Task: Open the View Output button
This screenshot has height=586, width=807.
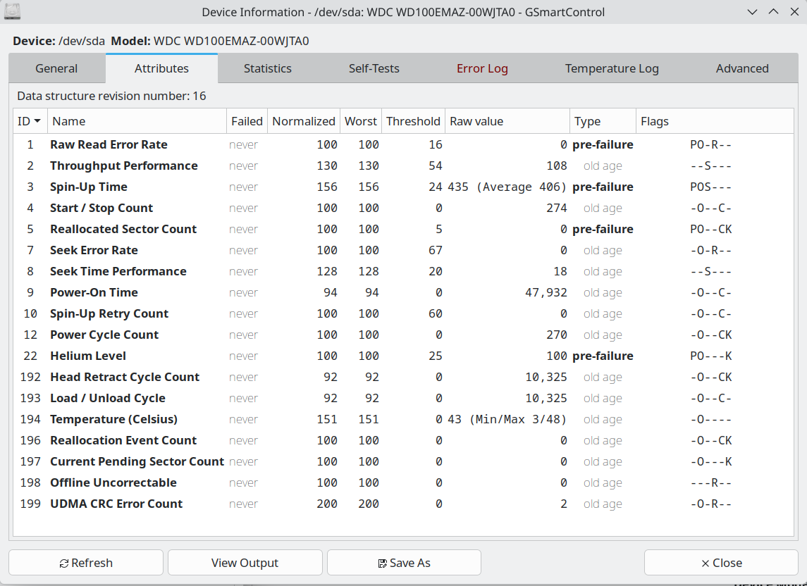Action: point(245,563)
